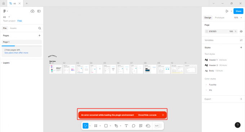Open the 10% zoom dropdown

pos(238,18)
